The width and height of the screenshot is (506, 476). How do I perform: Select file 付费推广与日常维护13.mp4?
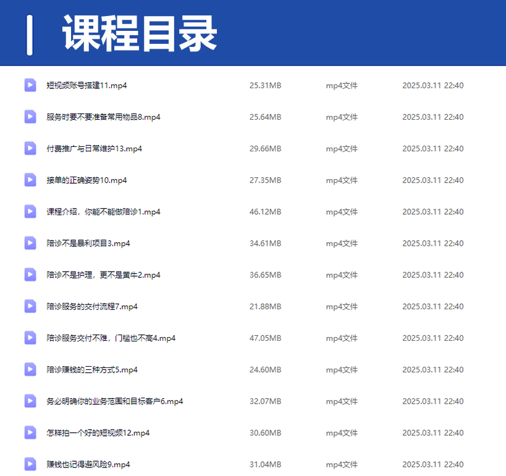coord(95,149)
